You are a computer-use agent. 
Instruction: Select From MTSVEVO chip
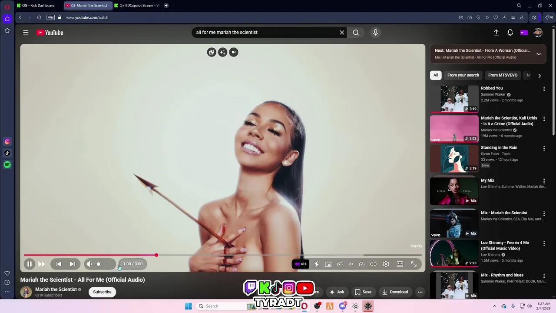coord(503,75)
